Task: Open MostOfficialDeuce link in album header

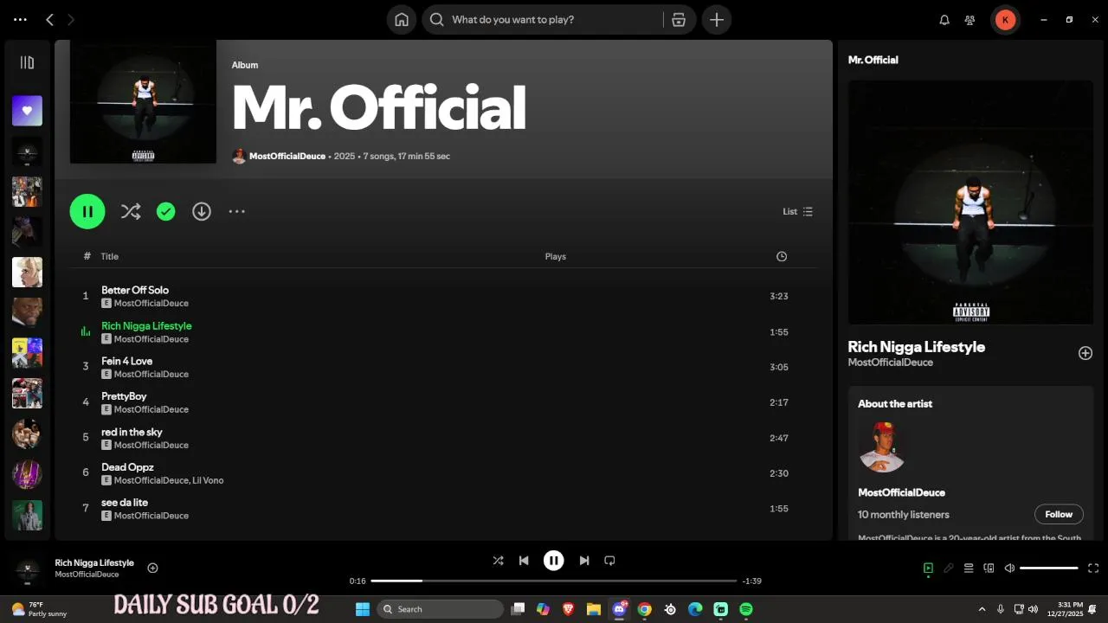Action: click(287, 156)
